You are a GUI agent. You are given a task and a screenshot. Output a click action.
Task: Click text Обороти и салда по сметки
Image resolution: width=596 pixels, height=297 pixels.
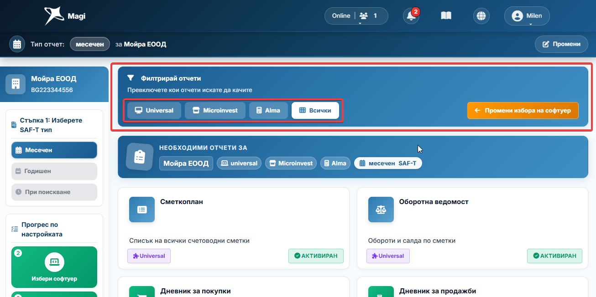[x=412, y=241]
